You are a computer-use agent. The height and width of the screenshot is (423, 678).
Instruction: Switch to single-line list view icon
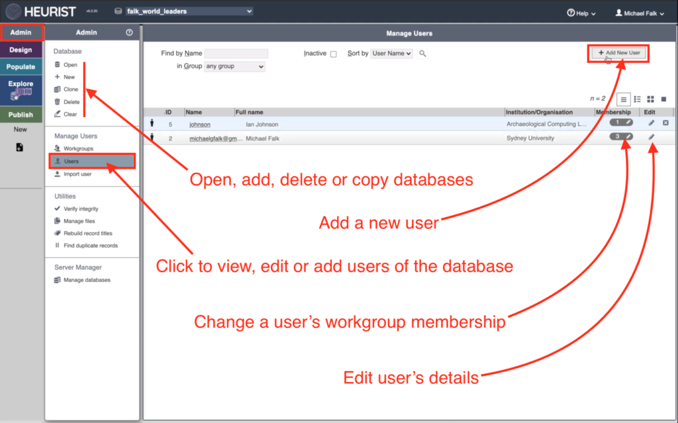point(623,99)
